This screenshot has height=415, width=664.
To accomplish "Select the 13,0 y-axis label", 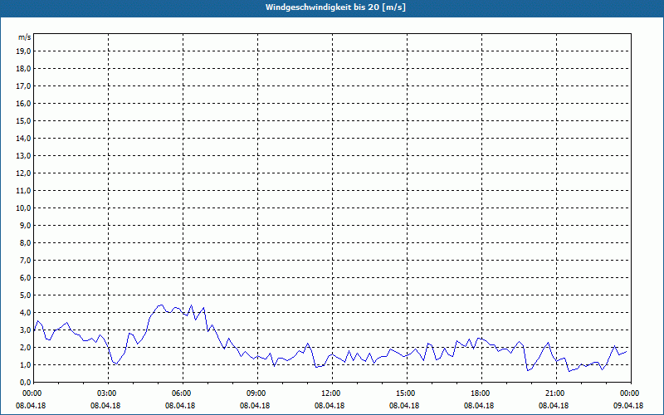I will click(x=23, y=155).
